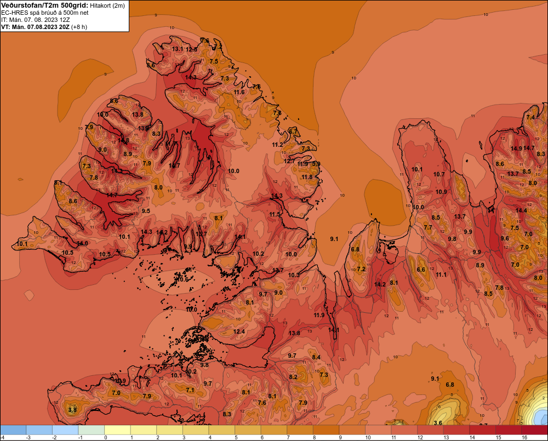Click the temperature value '9.5' on the map

[146, 211]
